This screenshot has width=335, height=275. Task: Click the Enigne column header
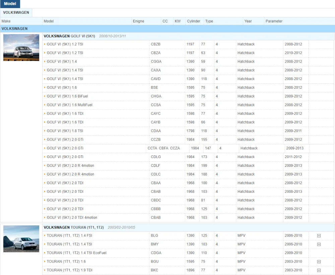[146, 21]
